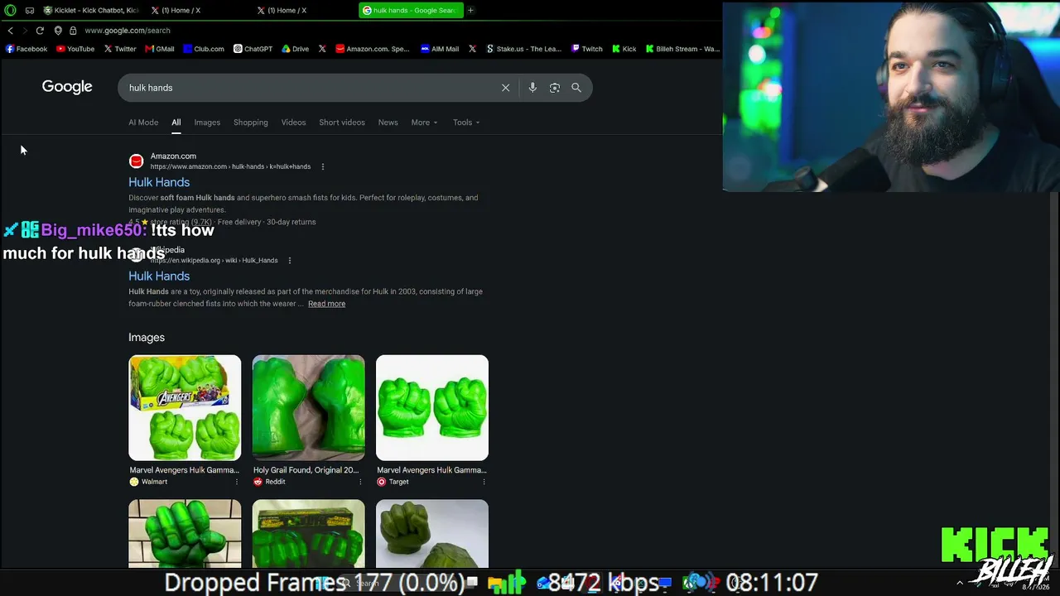This screenshot has width=1060, height=596.
Task: Open Google Lens image search icon
Action: tap(555, 88)
